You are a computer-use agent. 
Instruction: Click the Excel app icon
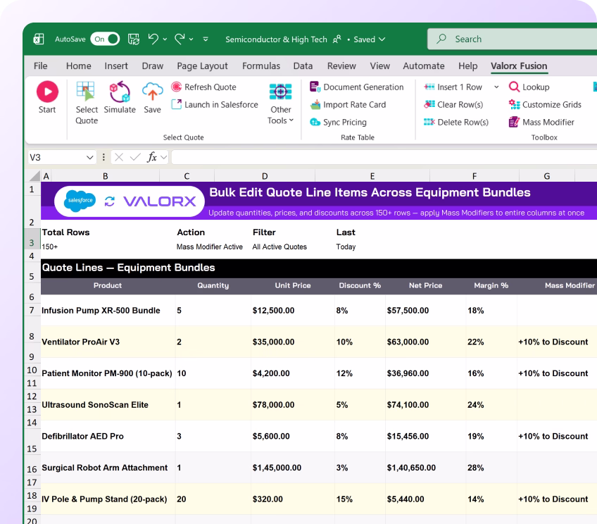39,39
